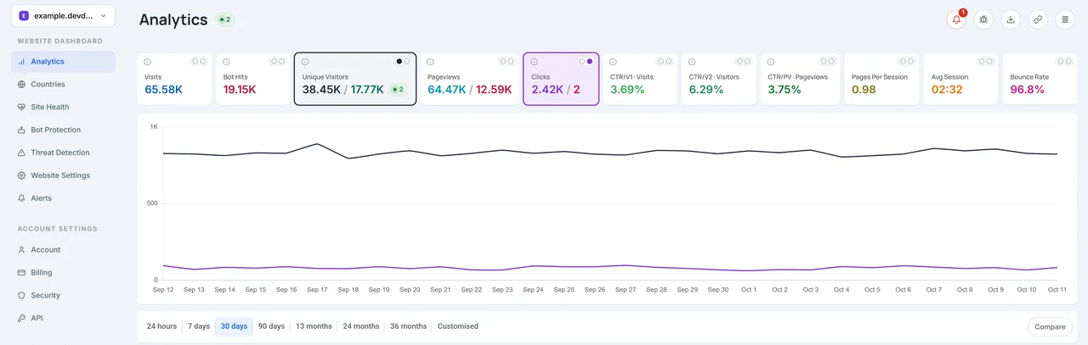Click the 65.58K Visits value
This screenshot has height=345, width=1088.
coord(163,89)
